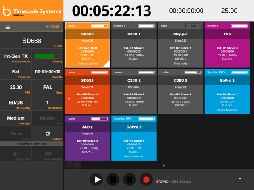This screenshot has width=254, height=190.
Task: Click the Interface Options header
Action: [32, 144]
